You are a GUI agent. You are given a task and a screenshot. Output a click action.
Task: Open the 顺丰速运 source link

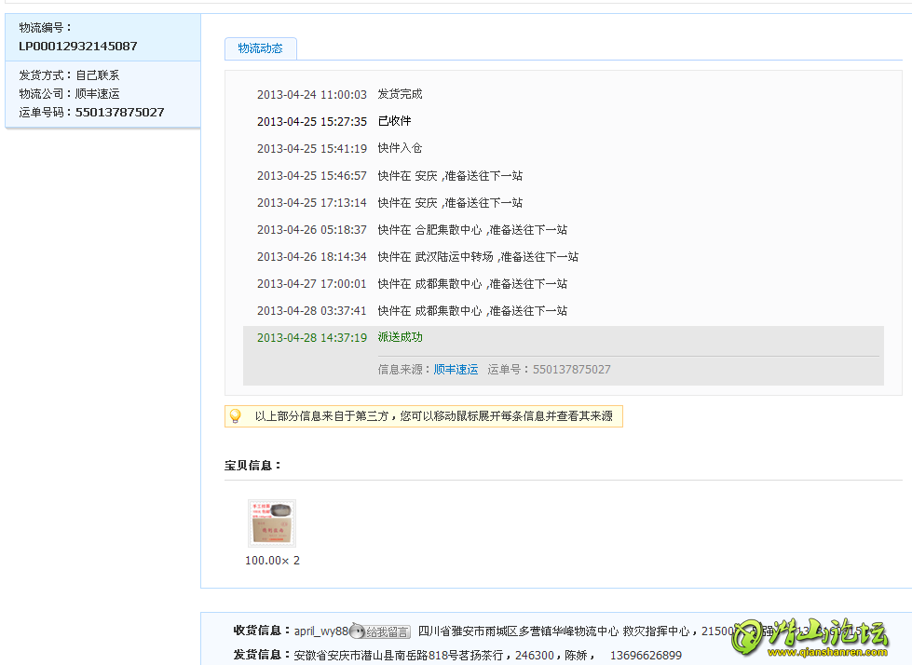click(456, 370)
